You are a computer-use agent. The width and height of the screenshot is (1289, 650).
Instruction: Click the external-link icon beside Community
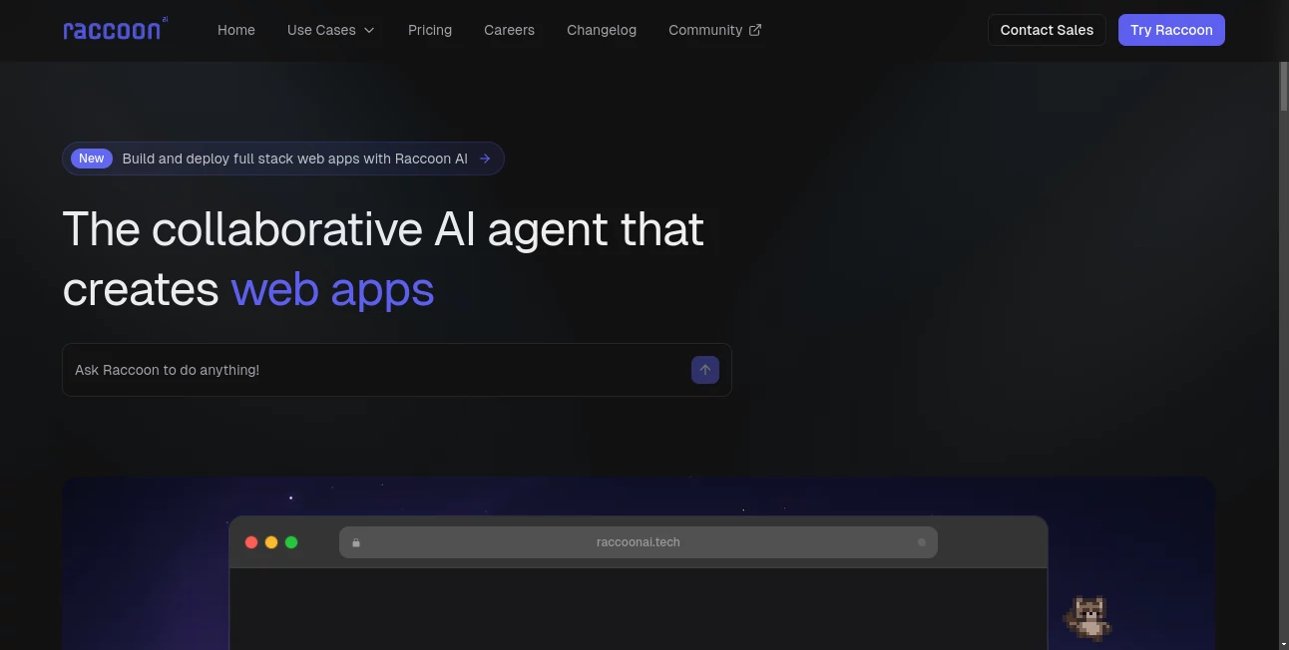tap(755, 30)
